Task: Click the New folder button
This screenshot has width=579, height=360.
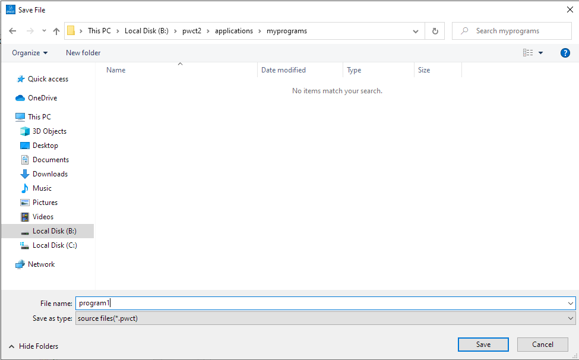Action: [x=83, y=53]
